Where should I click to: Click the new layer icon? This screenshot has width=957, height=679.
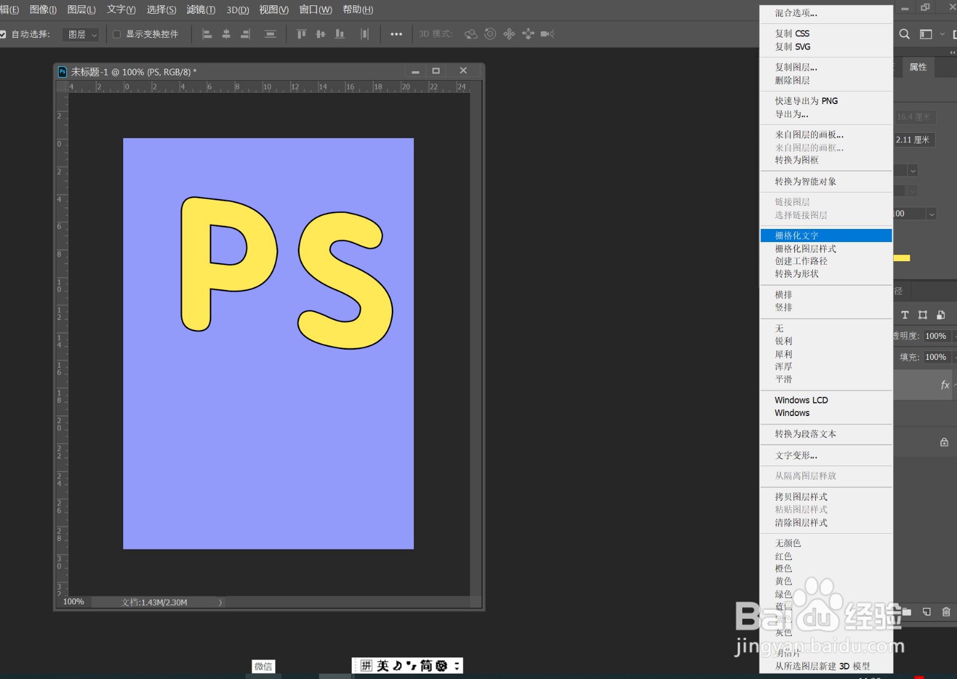926,611
